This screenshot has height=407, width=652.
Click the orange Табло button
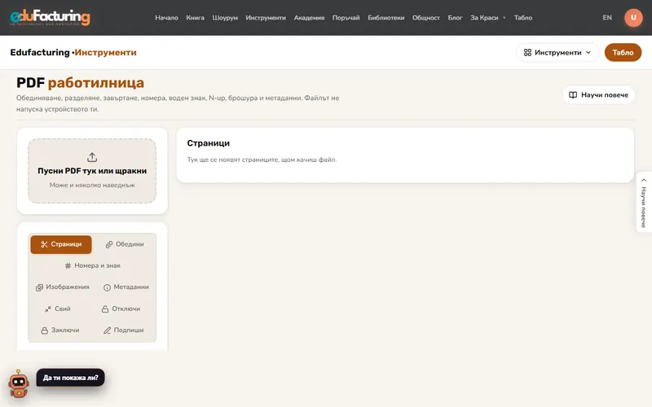(623, 52)
